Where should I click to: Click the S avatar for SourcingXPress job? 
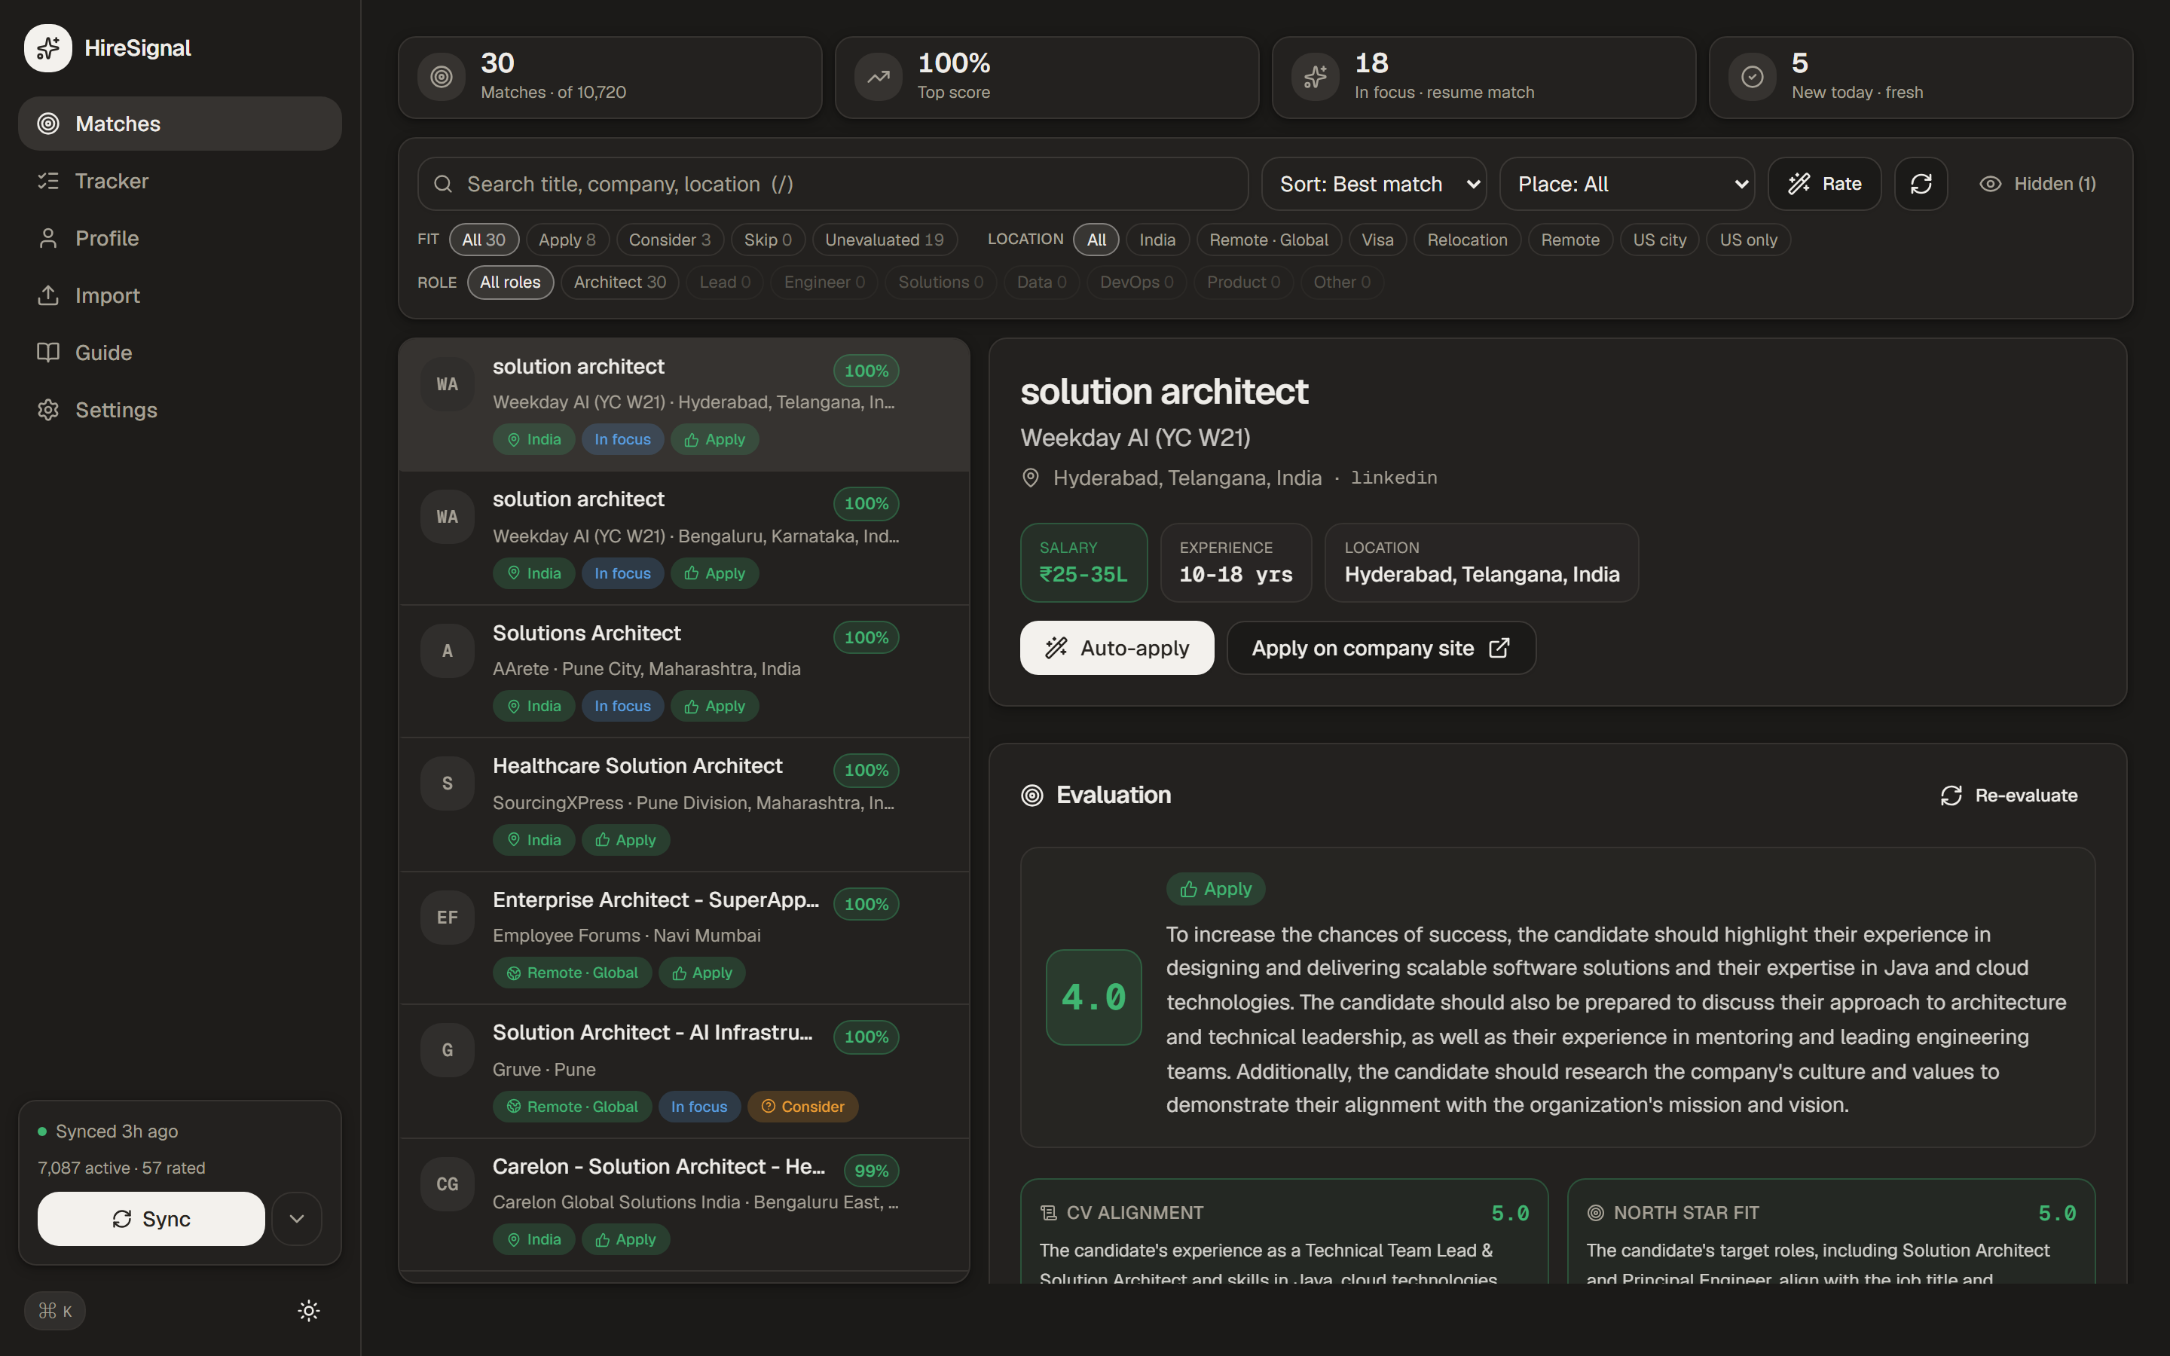tap(448, 783)
